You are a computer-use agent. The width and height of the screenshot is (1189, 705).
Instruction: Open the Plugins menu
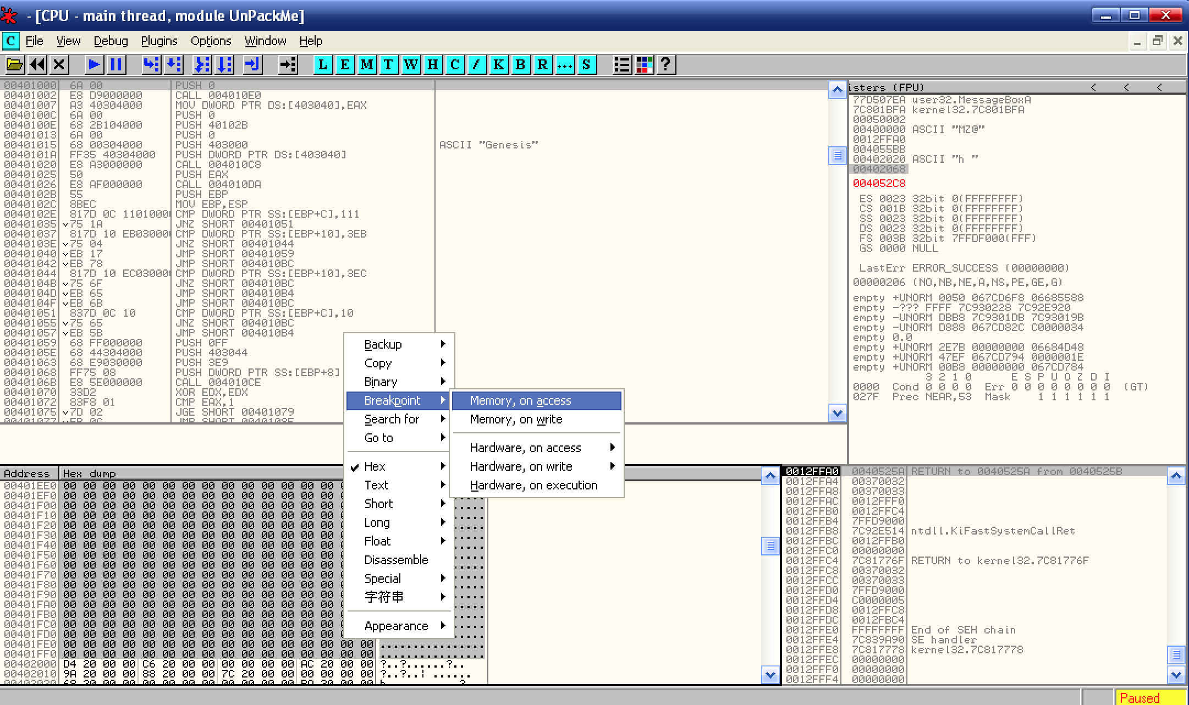tap(159, 41)
